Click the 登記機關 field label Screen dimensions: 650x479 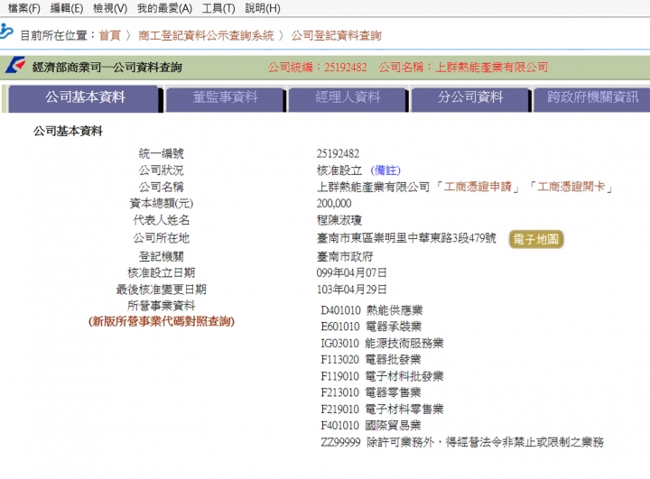tap(162, 256)
